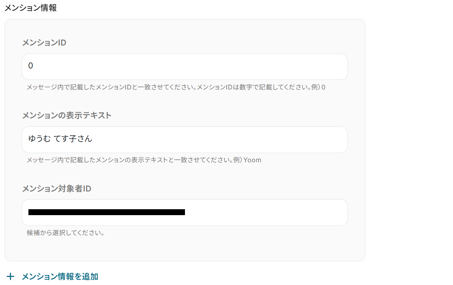Viewport: 453px width, 285px height.
Task: Focus the メンションの表示テキスト input field
Action: pos(185,140)
